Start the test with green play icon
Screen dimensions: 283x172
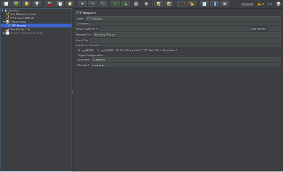(115, 4)
